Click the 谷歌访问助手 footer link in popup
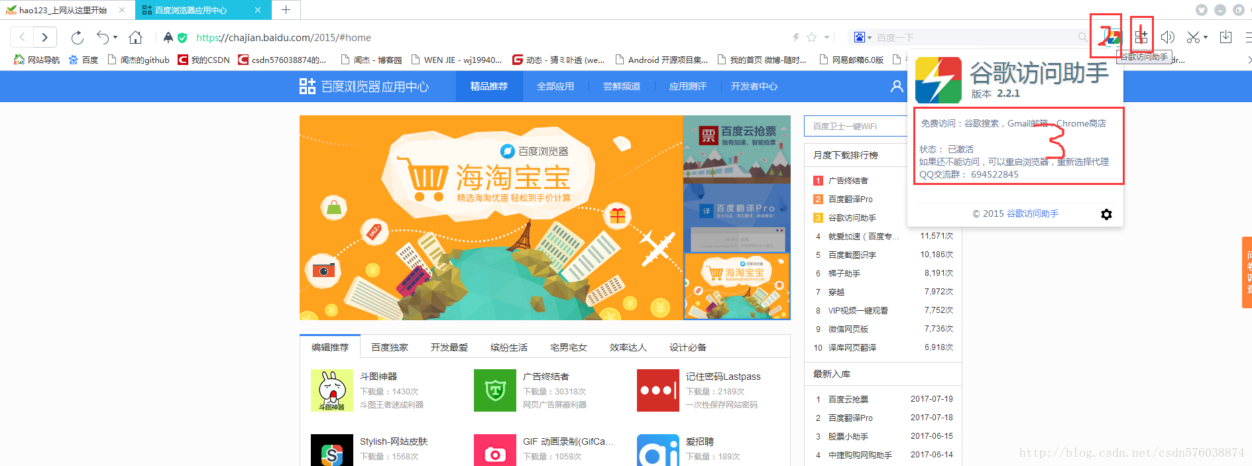Image resolution: width=1252 pixels, height=466 pixels. point(1033,213)
